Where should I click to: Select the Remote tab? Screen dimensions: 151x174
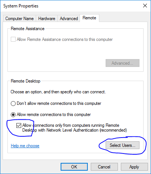click(x=89, y=18)
